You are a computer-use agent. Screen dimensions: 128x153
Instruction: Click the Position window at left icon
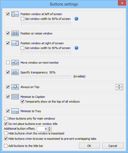15,14
